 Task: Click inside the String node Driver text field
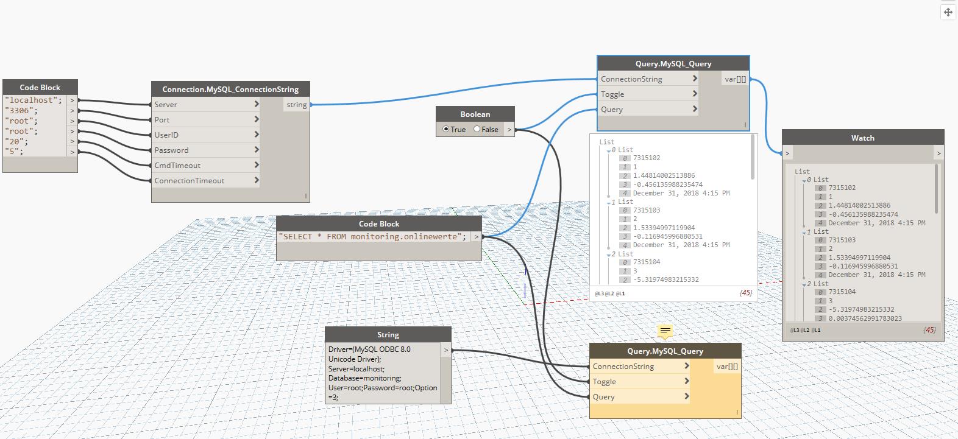tap(383, 373)
